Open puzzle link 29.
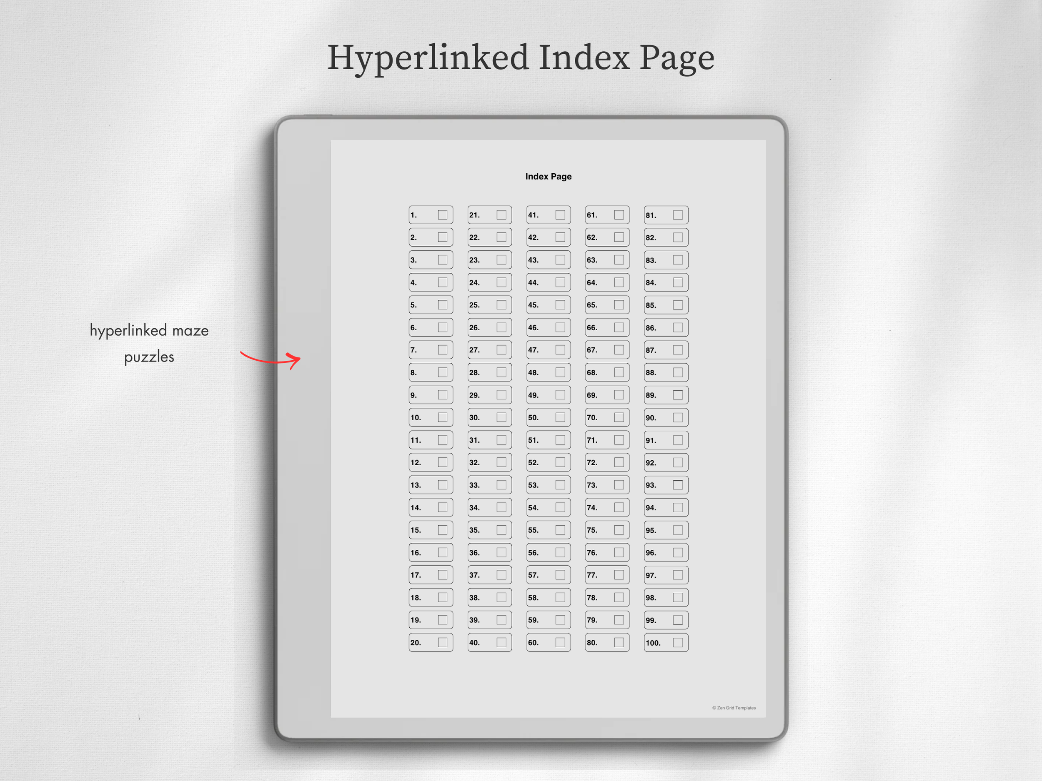Screen dimensions: 1042x781 coord(489,395)
